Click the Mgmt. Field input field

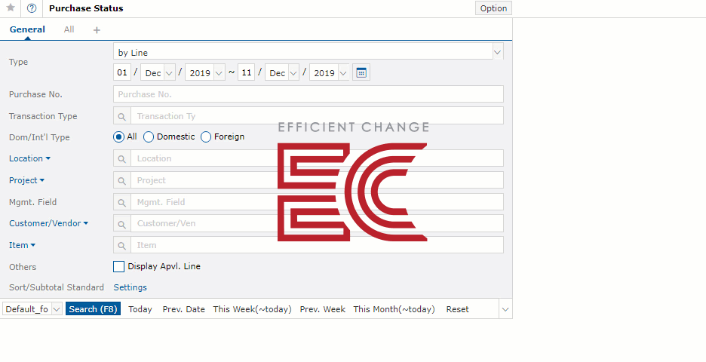317,202
